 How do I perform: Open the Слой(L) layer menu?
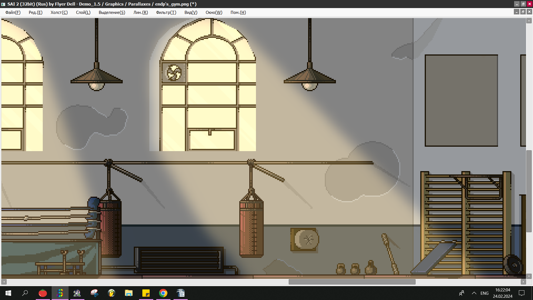tap(83, 12)
